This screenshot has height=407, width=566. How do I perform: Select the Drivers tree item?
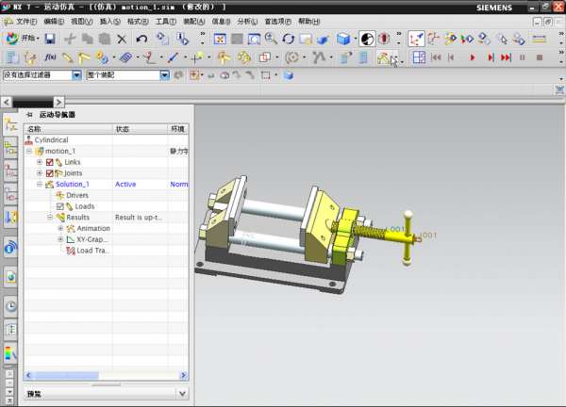[77, 195]
